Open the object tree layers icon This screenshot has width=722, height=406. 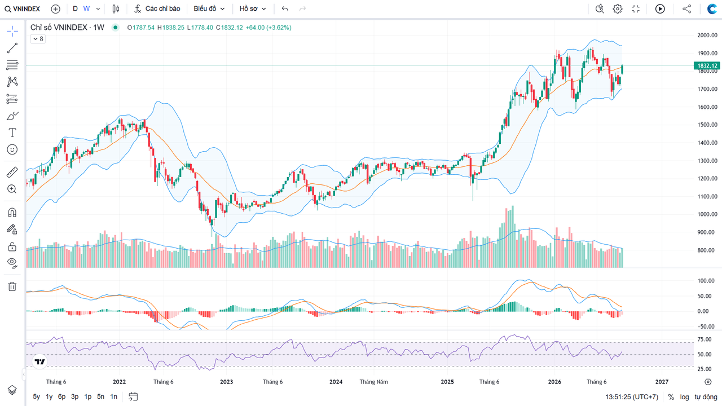tap(12, 390)
